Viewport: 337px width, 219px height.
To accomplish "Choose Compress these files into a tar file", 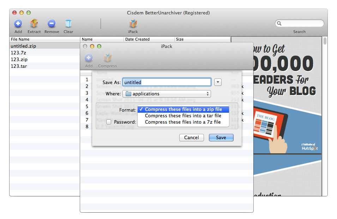I will (x=183, y=116).
